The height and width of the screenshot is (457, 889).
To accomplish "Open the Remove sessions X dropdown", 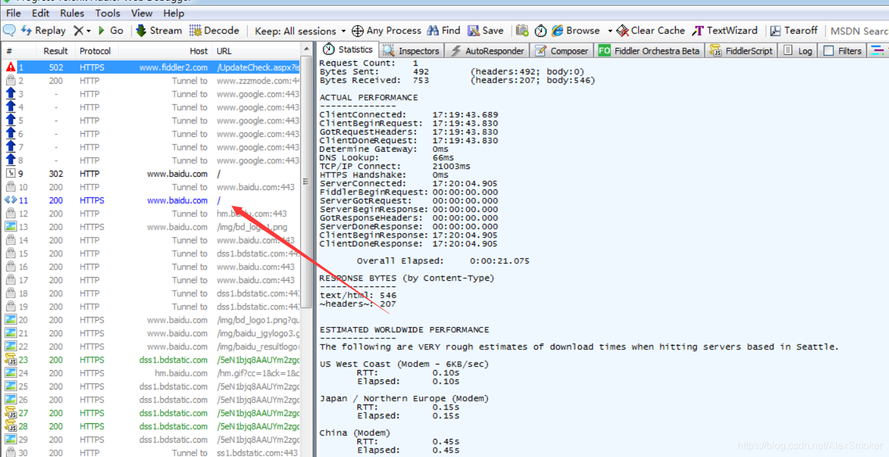I will click(82, 30).
